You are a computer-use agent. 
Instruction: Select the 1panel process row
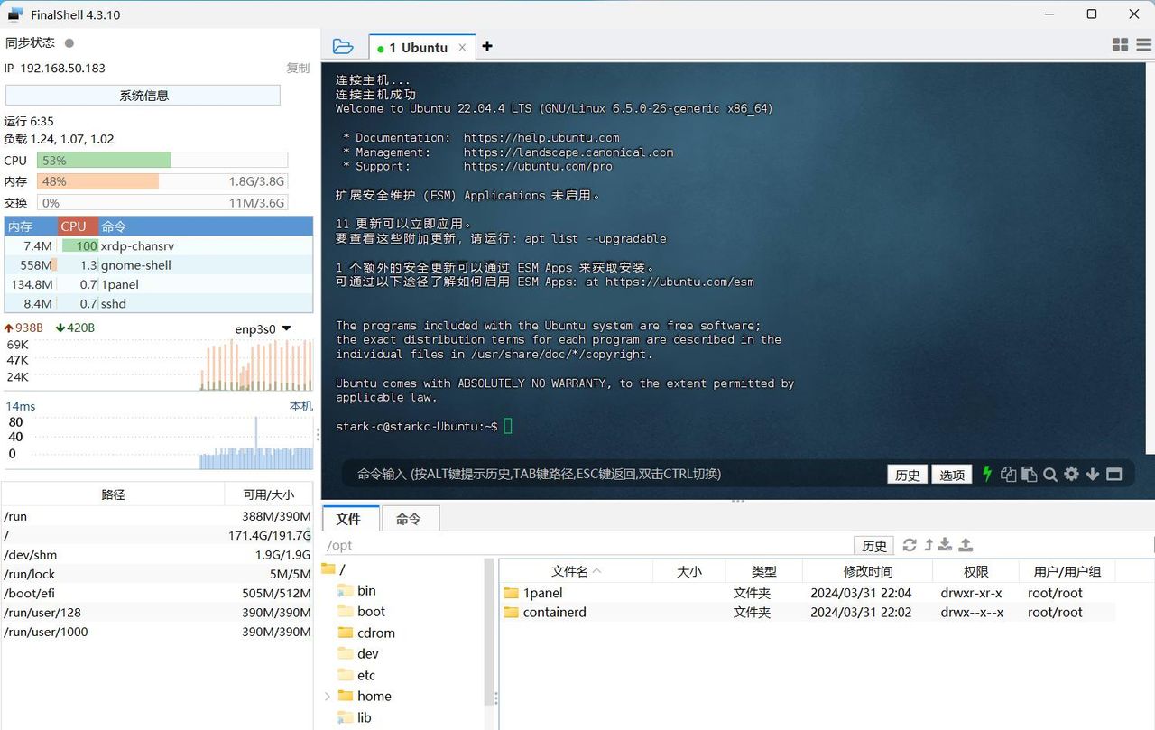click(x=159, y=284)
